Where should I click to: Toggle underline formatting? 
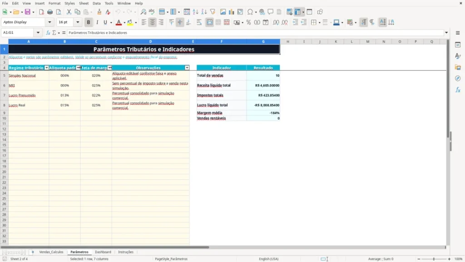(x=105, y=22)
